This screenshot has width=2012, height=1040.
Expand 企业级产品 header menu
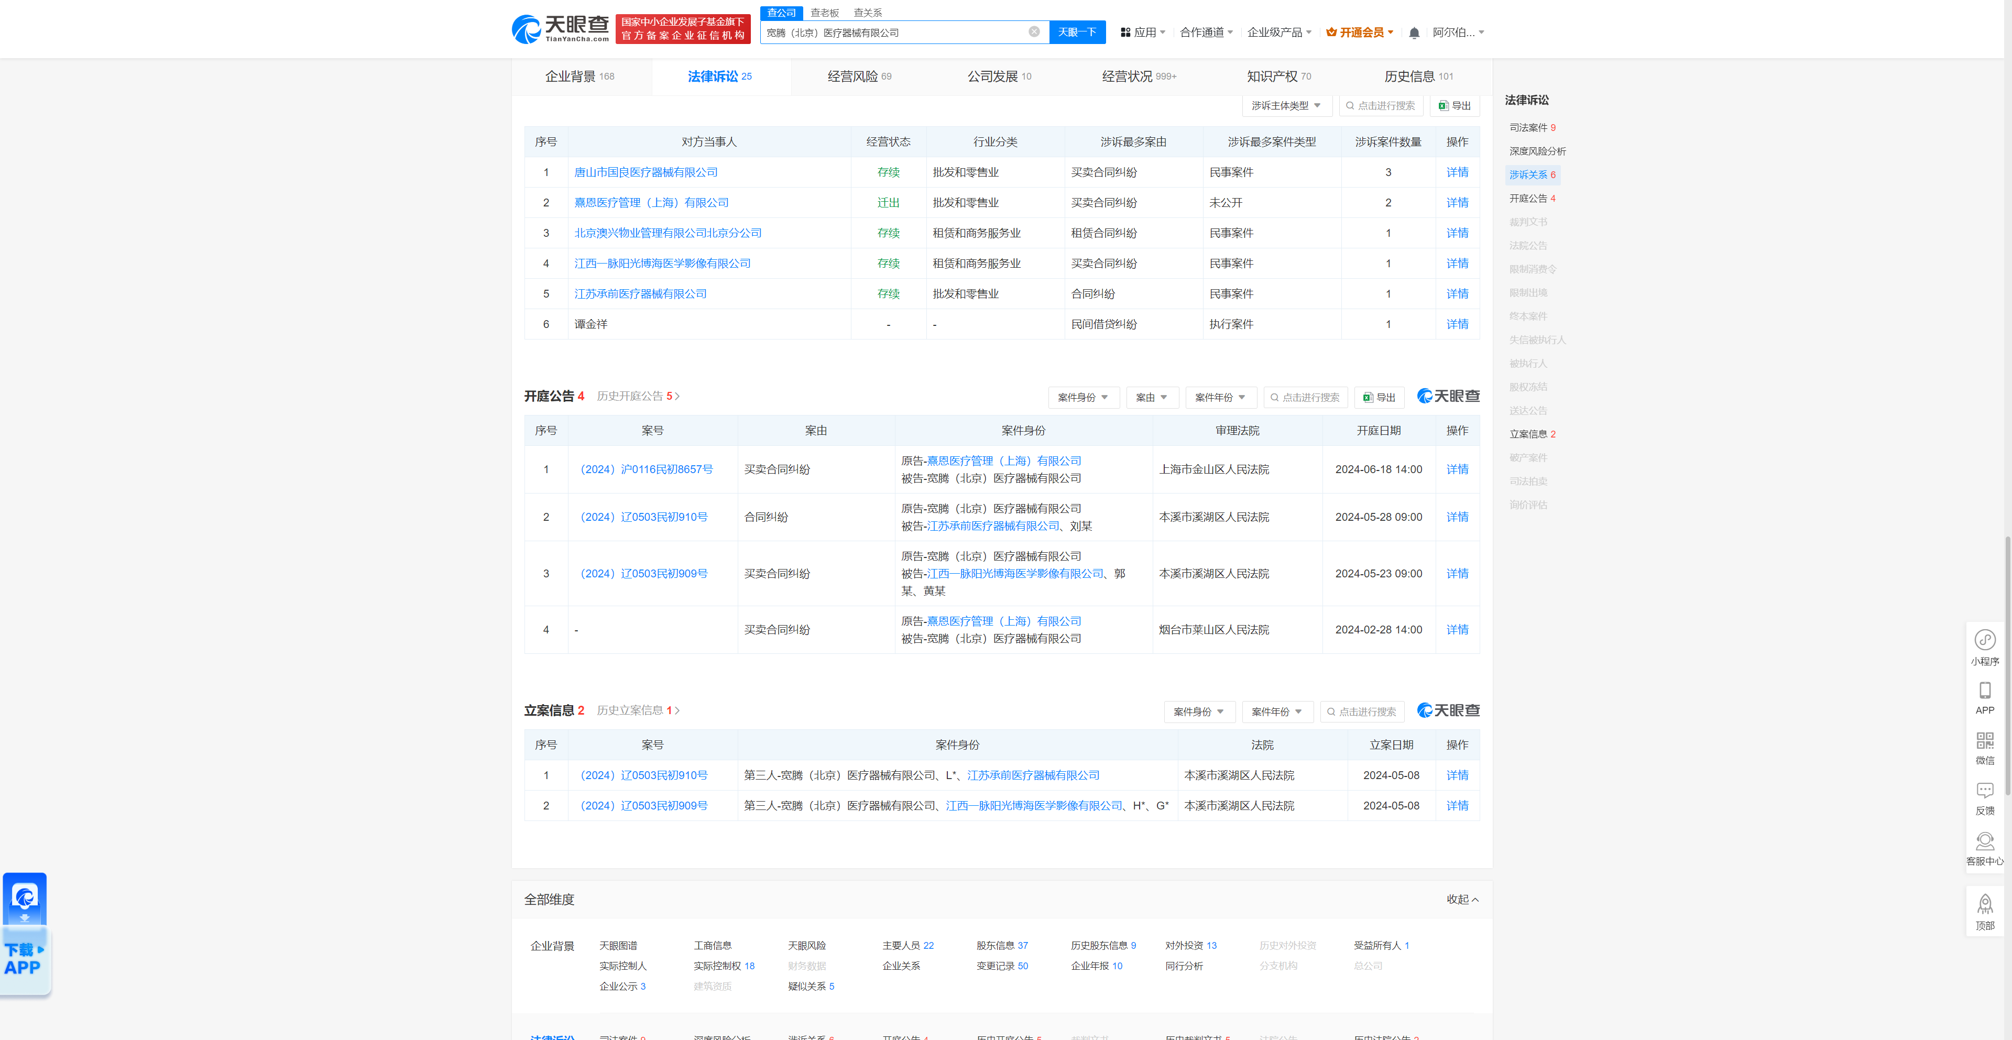(1280, 32)
